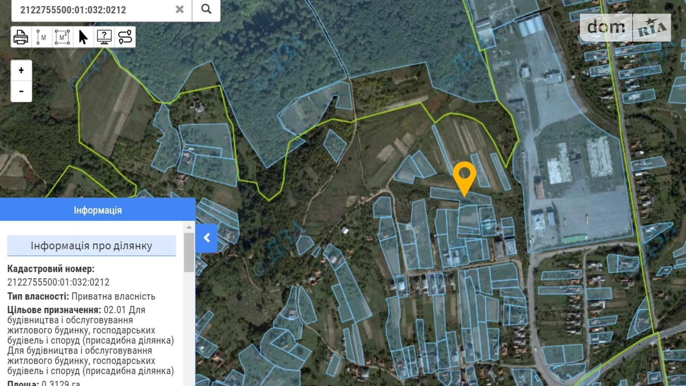Screen dimensions: 686x386
Task: Select the distance measurement tool
Action: click(x=42, y=37)
